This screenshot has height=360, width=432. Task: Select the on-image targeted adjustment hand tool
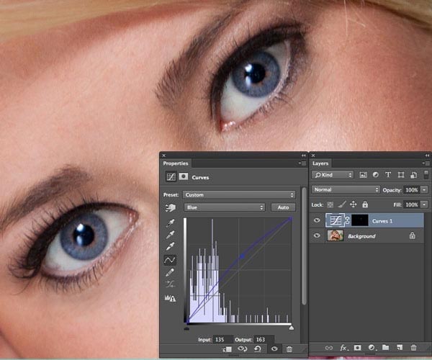point(171,208)
